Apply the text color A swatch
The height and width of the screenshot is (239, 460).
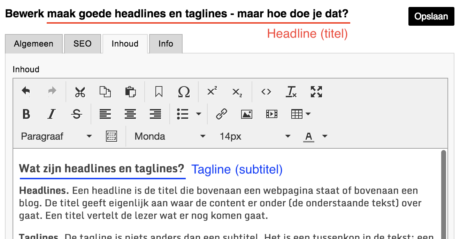point(308,136)
